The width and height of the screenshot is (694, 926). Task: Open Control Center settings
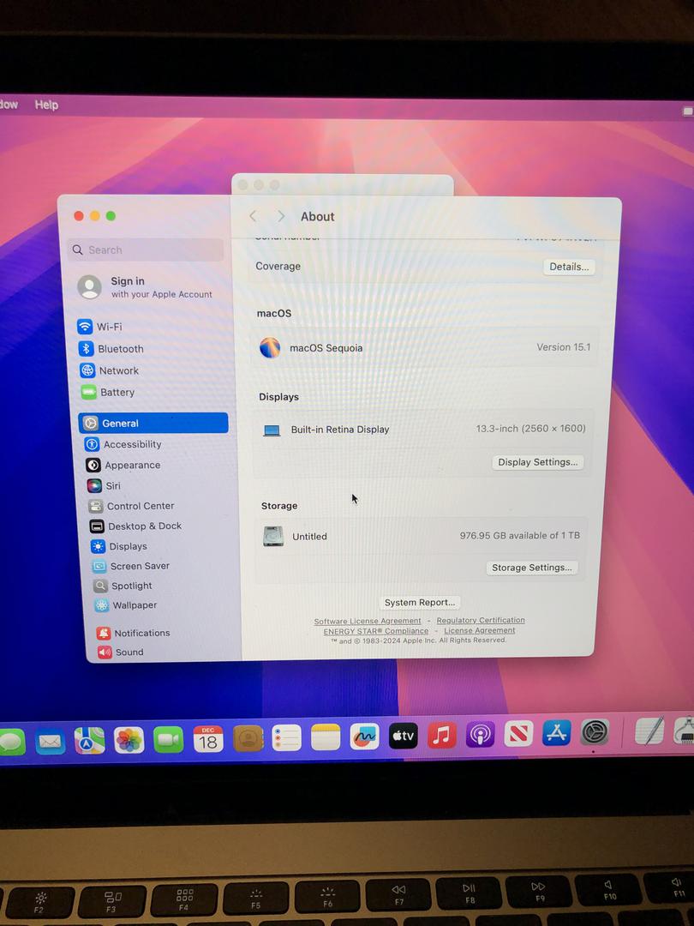(x=140, y=506)
